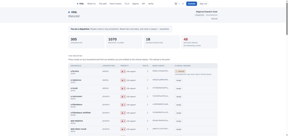The image size is (288, 136).
Task: Open the API nav item
Action: pyautogui.click(x=143, y=4)
